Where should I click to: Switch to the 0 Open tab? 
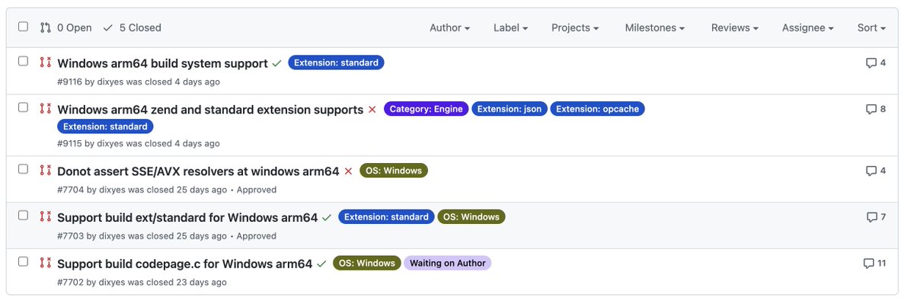tap(66, 27)
